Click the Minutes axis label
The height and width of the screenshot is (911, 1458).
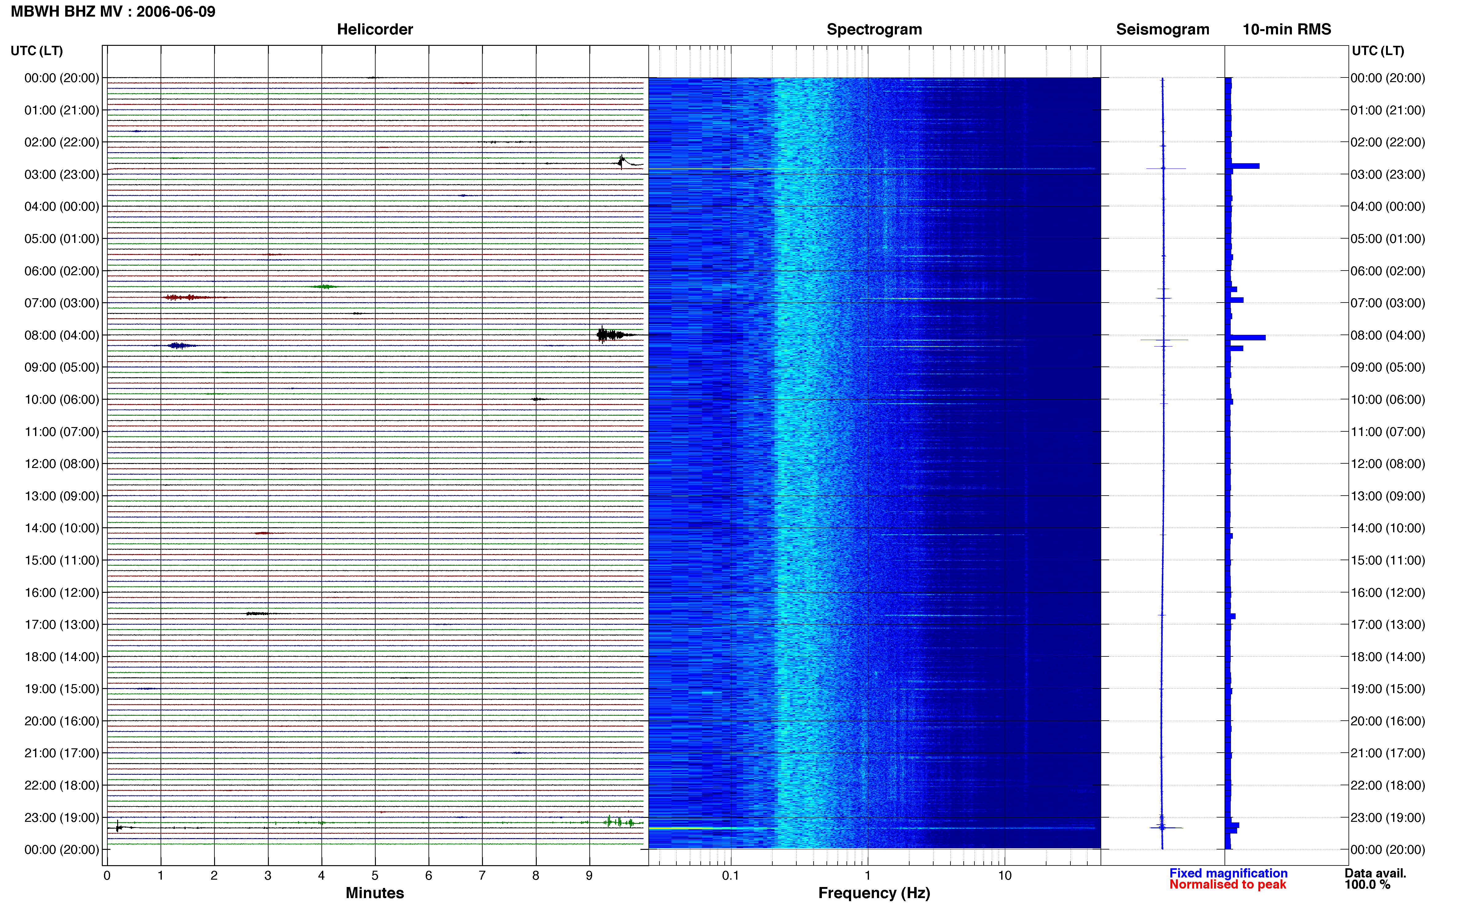[x=374, y=893]
